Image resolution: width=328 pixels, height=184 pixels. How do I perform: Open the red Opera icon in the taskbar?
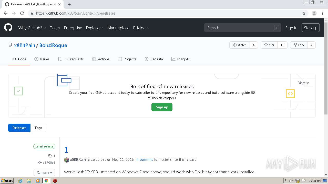(x=55, y=181)
